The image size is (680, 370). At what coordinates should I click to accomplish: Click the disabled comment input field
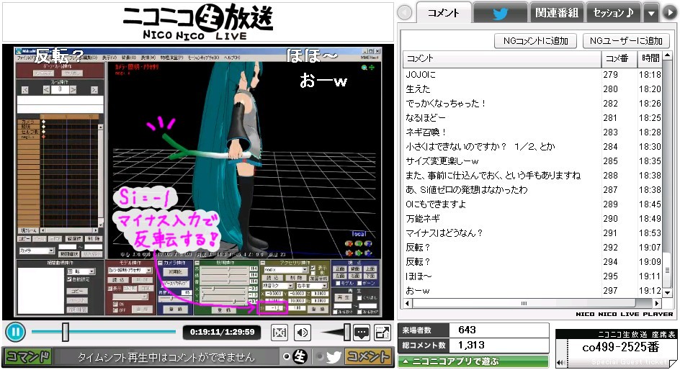pos(166,357)
